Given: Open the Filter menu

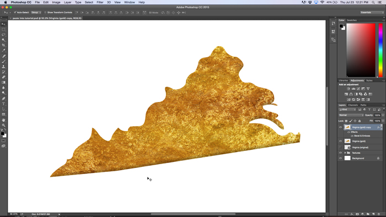Looking at the screenshot, I should [x=100, y=2].
